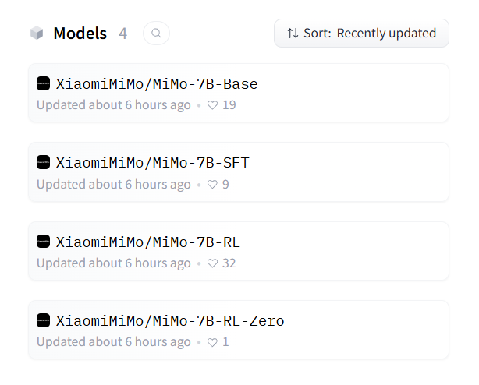Click the heart icon on MiMo-7B-SFT
The width and height of the screenshot is (479, 385).
[x=213, y=185]
